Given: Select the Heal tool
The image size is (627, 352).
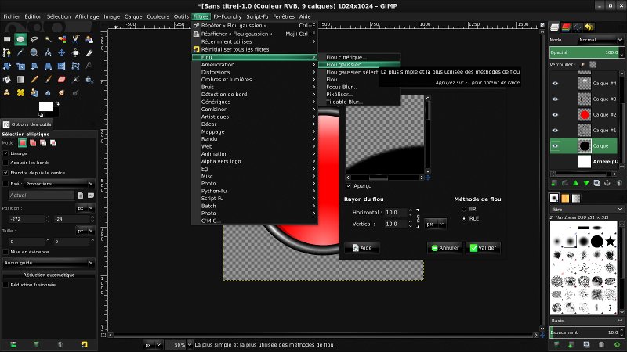Looking at the screenshot, I should click(21, 93).
